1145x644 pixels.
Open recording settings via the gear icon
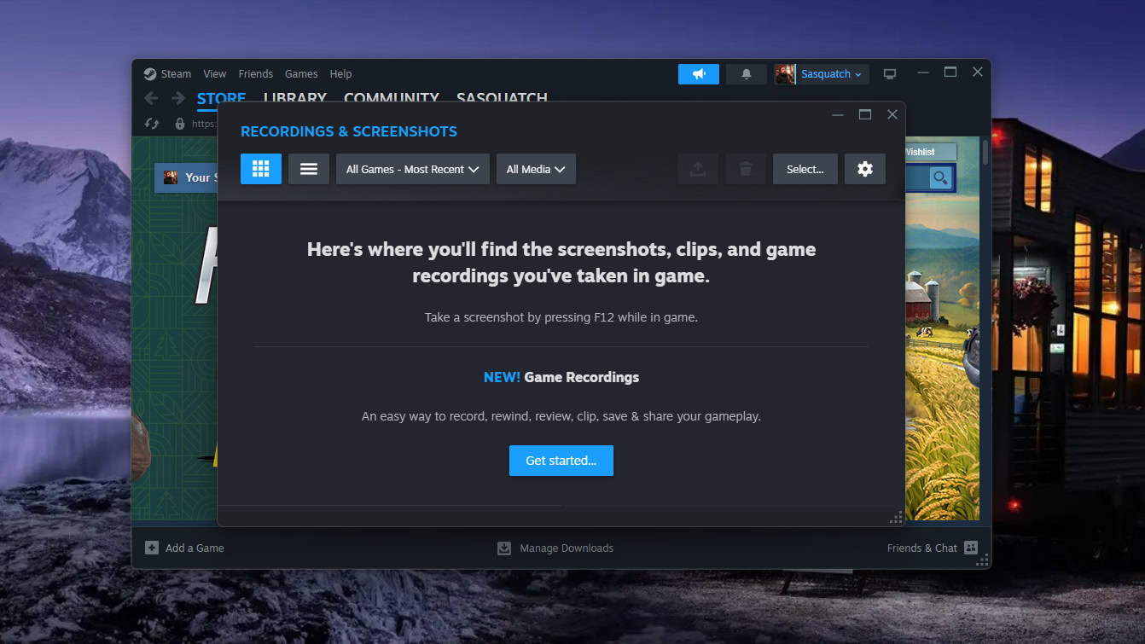[x=865, y=169]
